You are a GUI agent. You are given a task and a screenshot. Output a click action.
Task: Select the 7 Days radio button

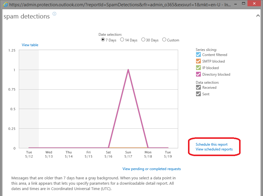(103, 40)
